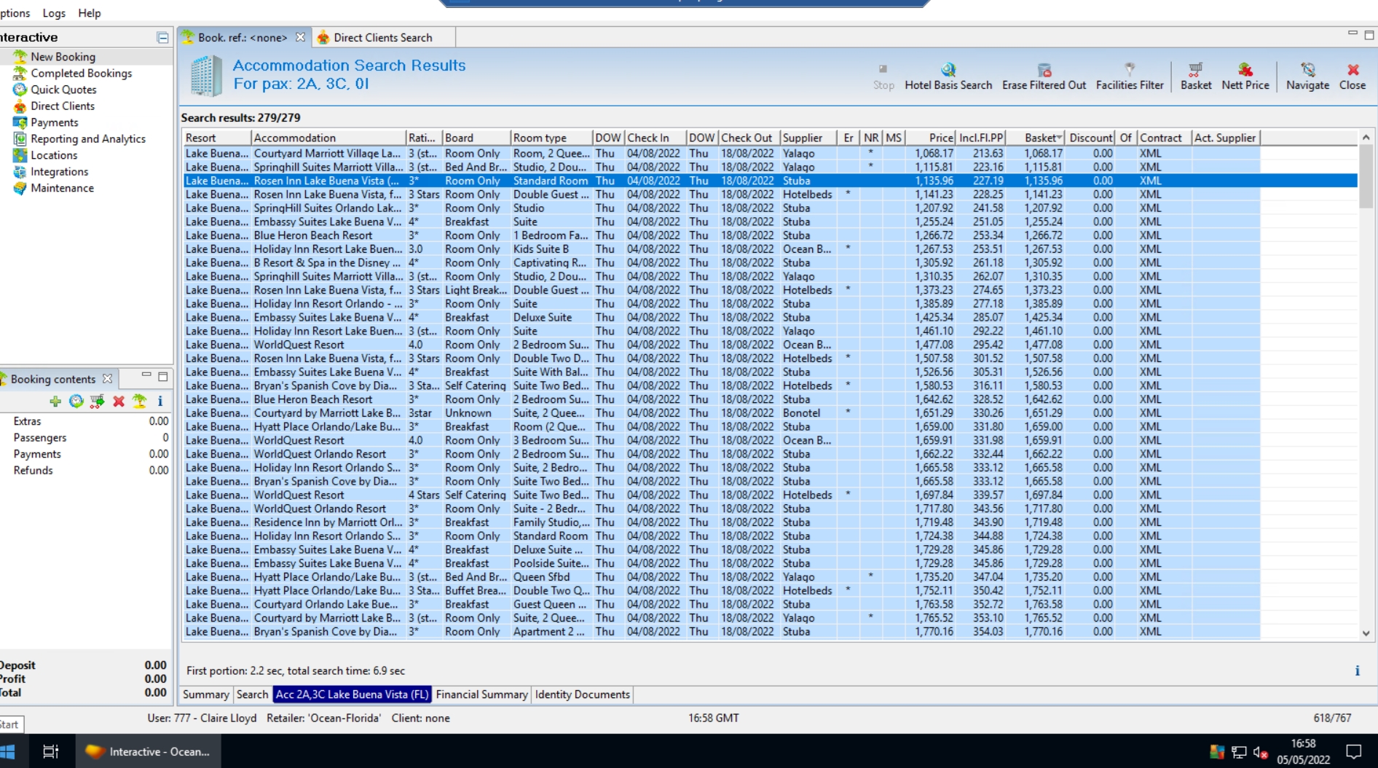Switch to the Search bottom tab
The image size is (1378, 768).
tap(252, 694)
